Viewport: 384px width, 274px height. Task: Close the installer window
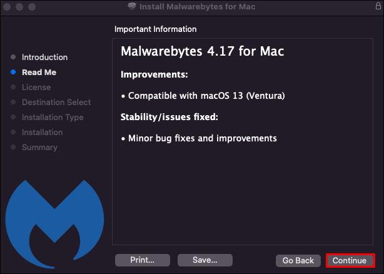pos(8,7)
